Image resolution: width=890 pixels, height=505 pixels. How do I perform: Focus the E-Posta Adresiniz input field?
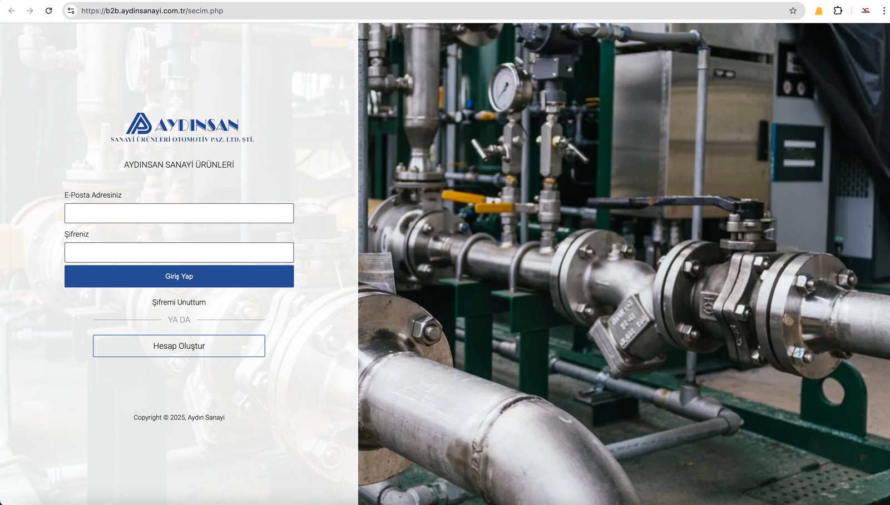pos(179,213)
